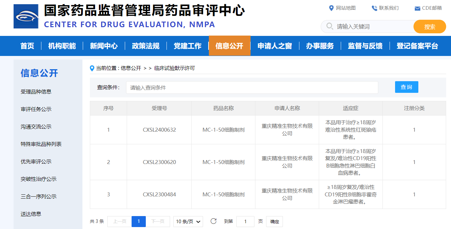Open 政策法规 in the top menu
The image size is (451, 229).
coord(145,46)
